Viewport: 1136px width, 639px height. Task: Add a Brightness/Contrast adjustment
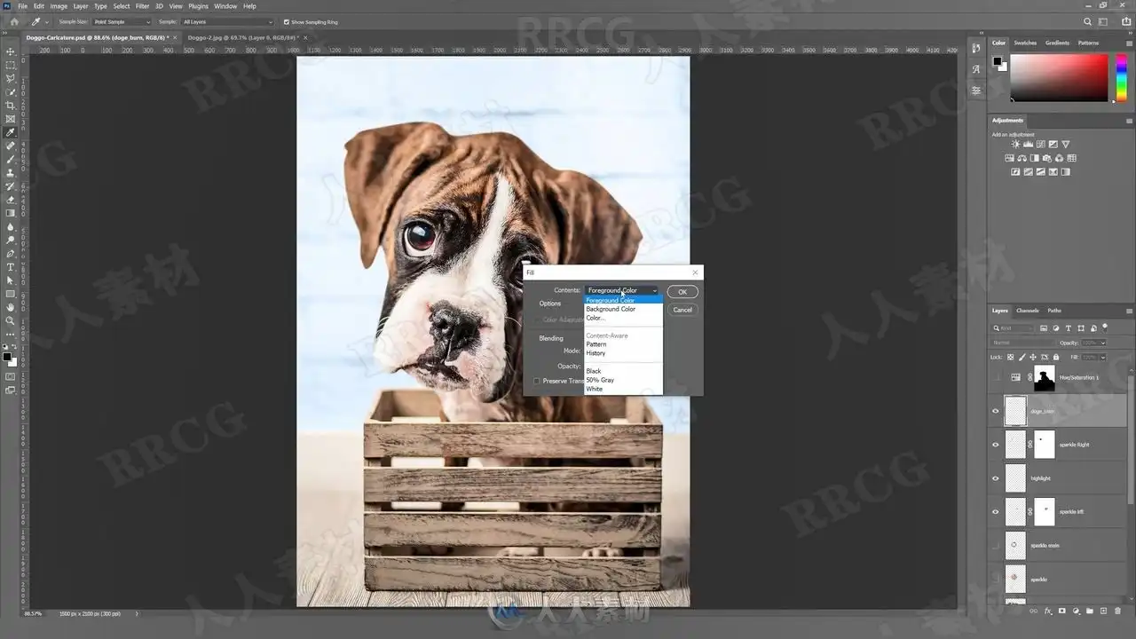point(1015,145)
